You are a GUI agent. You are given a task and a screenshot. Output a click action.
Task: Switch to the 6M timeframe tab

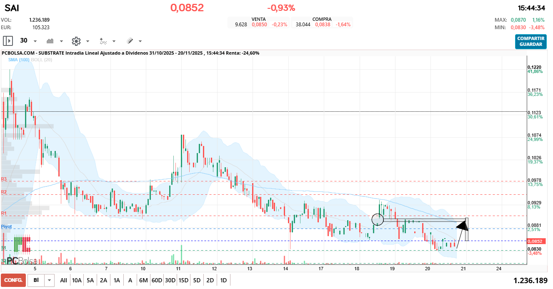point(143,280)
